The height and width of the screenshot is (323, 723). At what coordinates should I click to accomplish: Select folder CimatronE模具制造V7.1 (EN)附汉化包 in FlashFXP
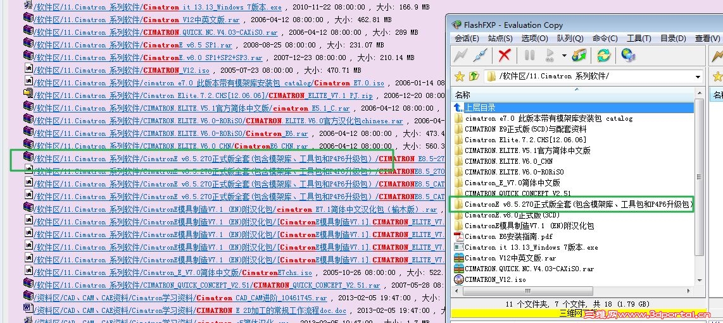click(529, 226)
